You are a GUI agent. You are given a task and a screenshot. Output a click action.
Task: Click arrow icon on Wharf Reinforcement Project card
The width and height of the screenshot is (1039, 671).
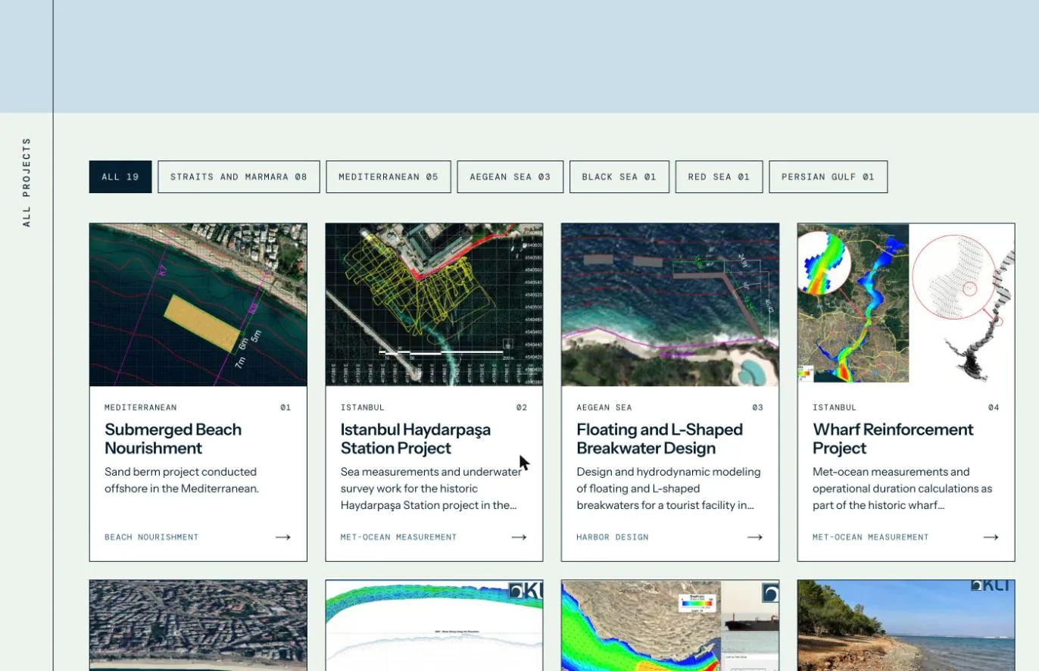991,537
